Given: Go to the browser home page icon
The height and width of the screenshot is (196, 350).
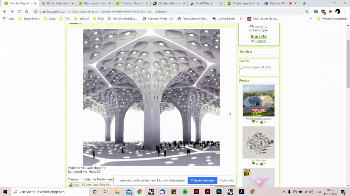Looking at the screenshot, I should tap(27, 11).
